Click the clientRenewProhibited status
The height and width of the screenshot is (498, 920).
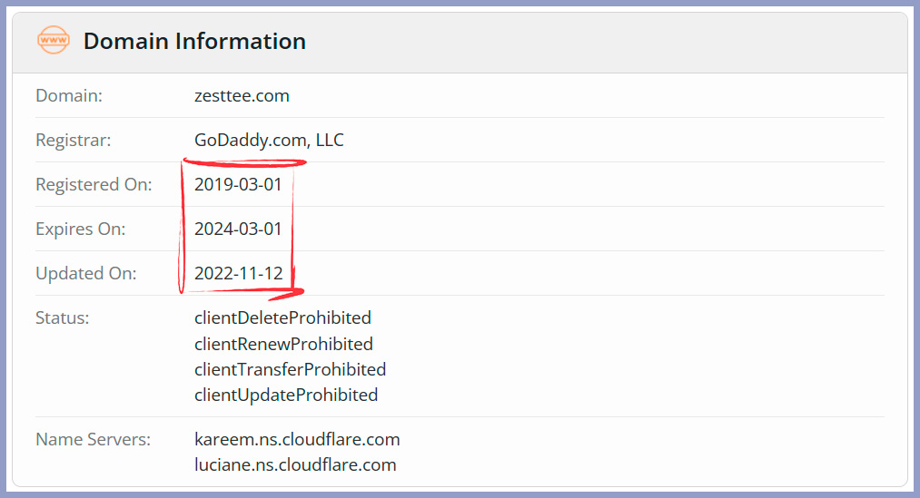pos(283,344)
